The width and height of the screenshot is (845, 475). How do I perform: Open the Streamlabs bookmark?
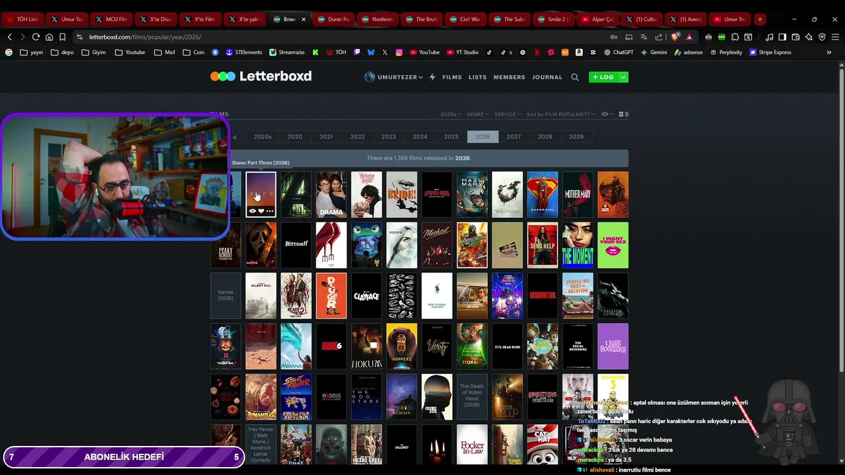(x=287, y=52)
